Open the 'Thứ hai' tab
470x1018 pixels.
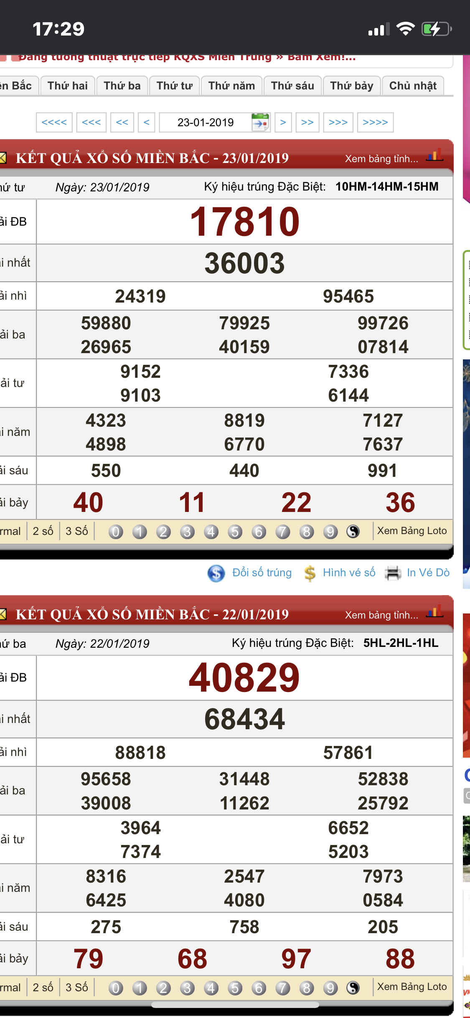click(68, 86)
